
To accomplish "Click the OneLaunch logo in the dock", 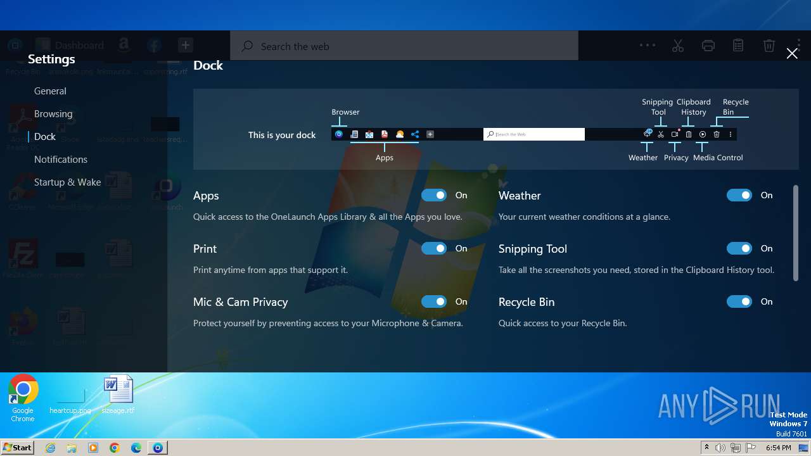I will click(15, 45).
